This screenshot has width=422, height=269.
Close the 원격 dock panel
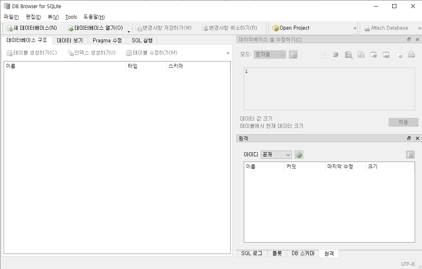pyautogui.click(x=418, y=138)
